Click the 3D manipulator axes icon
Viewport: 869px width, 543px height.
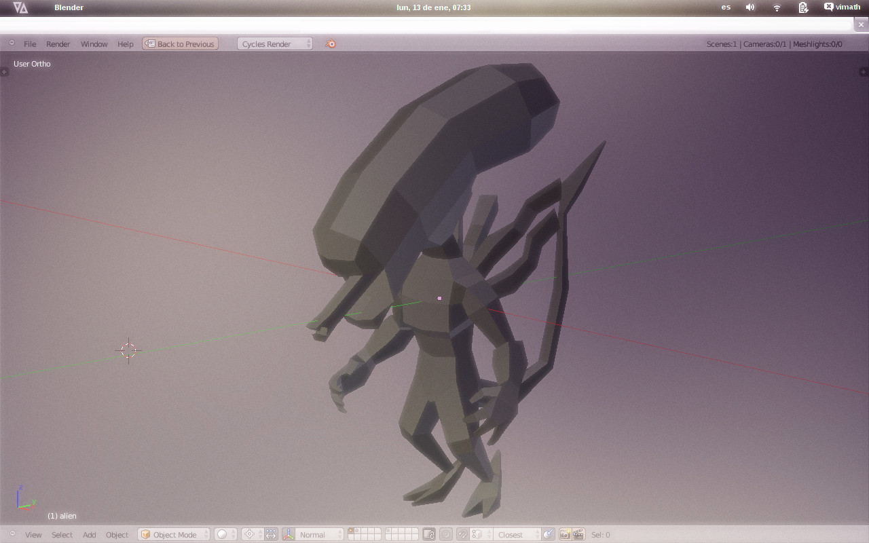(288, 535)
